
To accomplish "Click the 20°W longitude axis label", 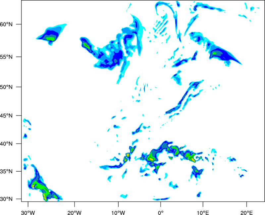I will (x=74, y=213).
